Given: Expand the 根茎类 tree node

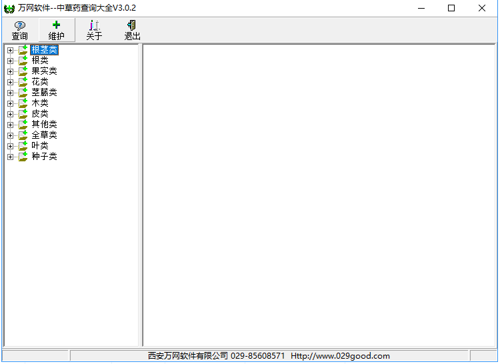Looking at the screenshot, I should 10,51.
